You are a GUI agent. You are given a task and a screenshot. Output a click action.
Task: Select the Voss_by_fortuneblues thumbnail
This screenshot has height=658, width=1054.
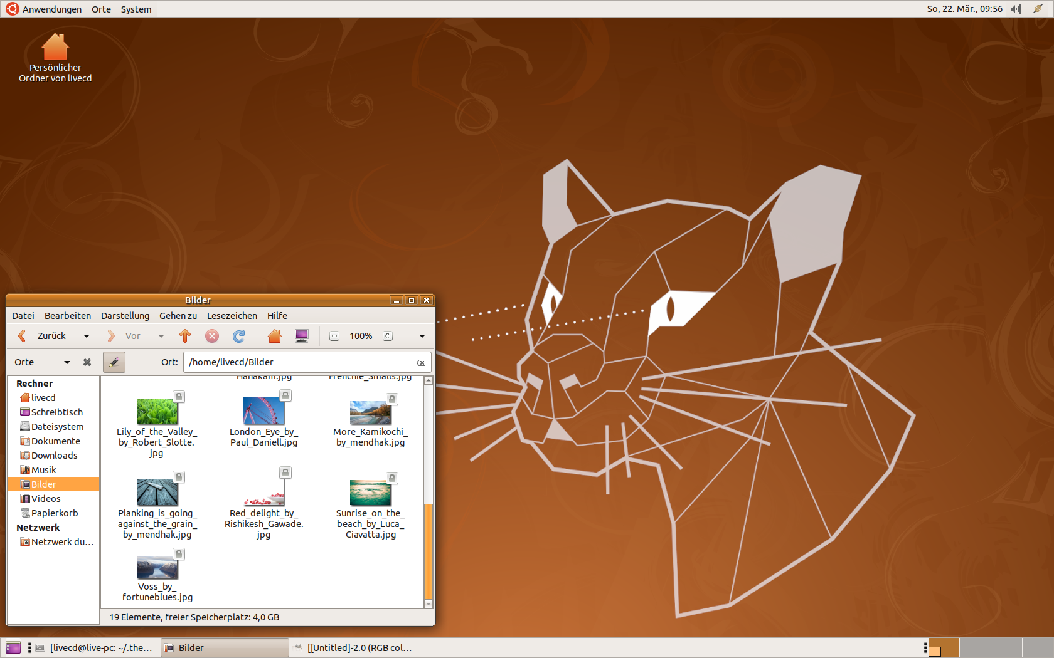(157, 568)
